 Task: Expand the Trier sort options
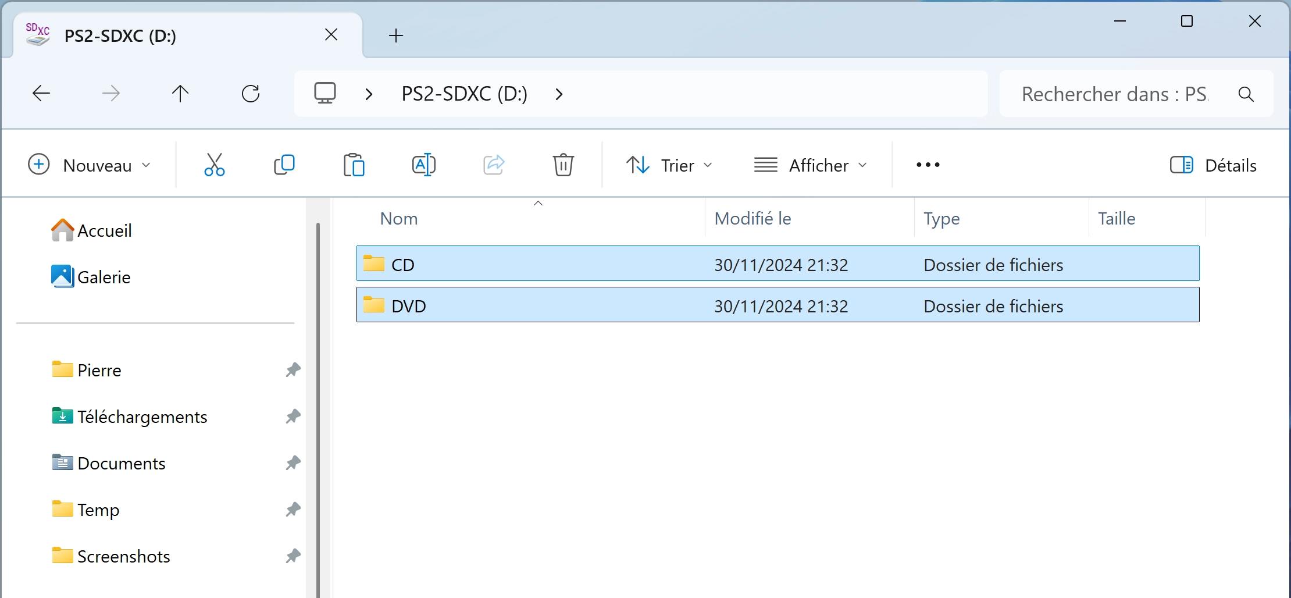pyautogui.click(x=669, y=165)
